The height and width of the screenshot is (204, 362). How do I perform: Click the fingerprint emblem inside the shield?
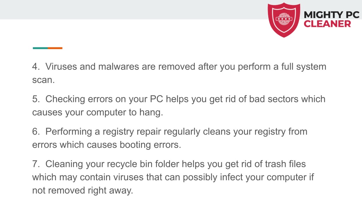(x=284, y=19)
